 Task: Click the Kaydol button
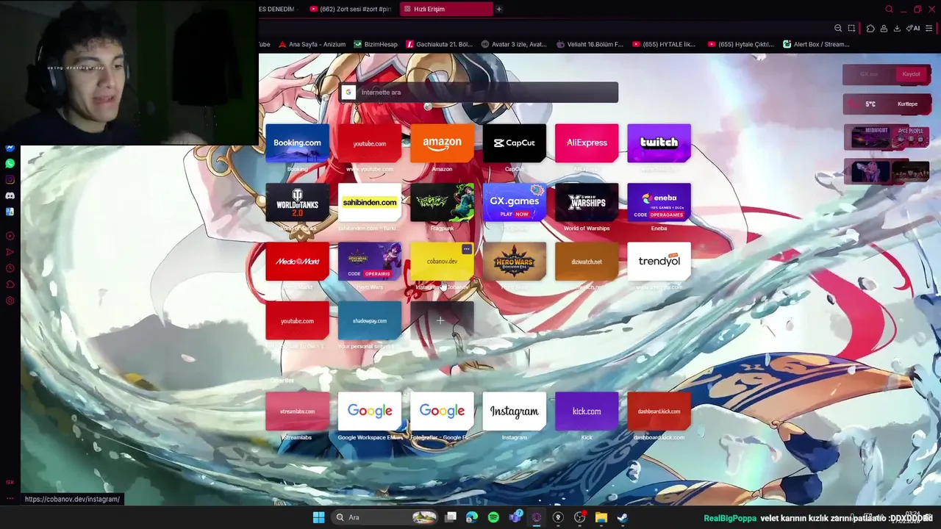click(x=911, y=74)
